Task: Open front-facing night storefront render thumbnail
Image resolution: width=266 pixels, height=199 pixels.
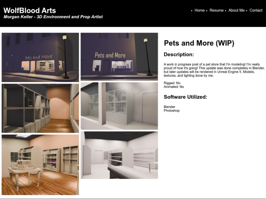Action: pyautogui.click(x=119, y=57)
